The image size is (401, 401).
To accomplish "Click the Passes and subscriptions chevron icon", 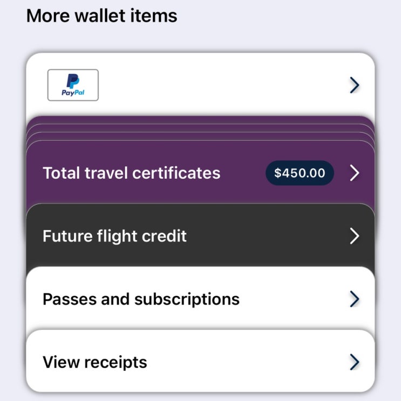I will [354, 298].
